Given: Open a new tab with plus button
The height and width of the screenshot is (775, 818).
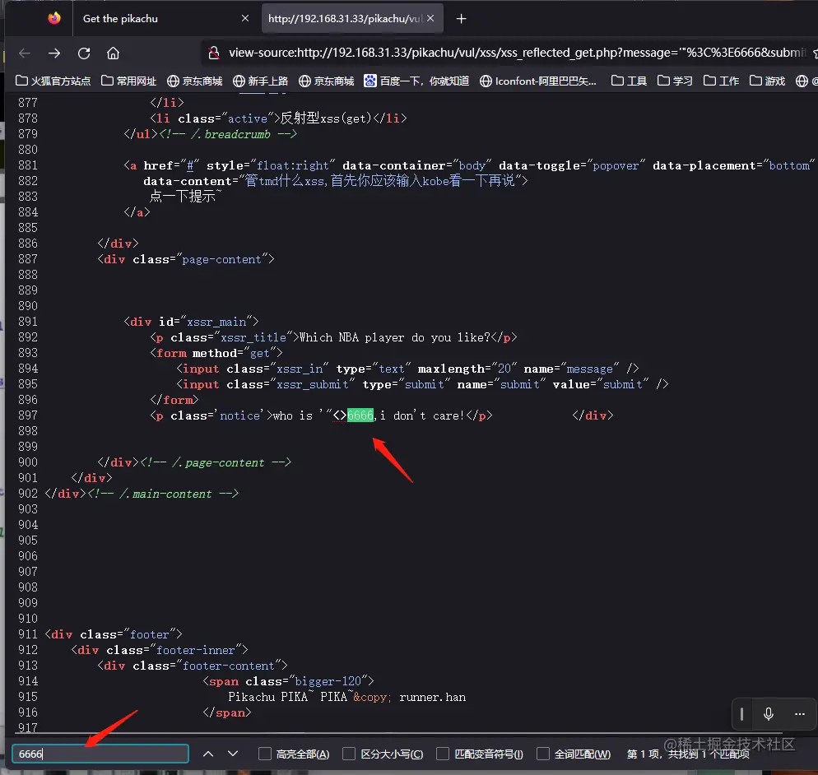Looking at the screenshot, I should (461, 19).
